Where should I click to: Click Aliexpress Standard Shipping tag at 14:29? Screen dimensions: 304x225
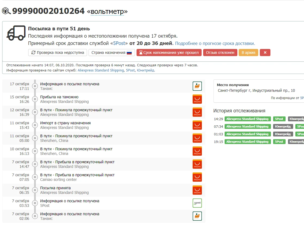(248, 119)
